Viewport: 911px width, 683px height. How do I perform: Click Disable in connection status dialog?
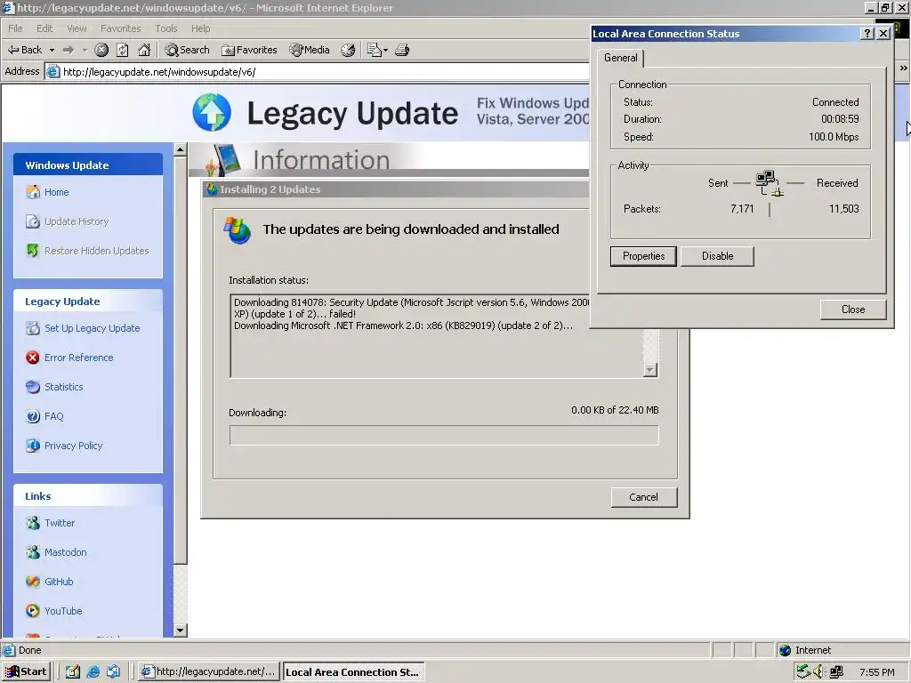(x=718, y=256)
